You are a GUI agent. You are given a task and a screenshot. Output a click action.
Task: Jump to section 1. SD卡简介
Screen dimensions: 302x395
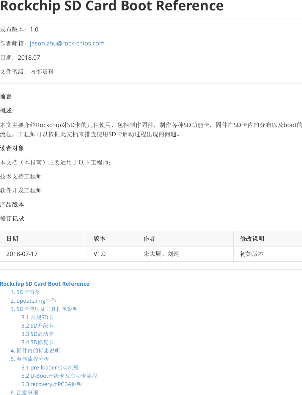(x=25, y=292)
